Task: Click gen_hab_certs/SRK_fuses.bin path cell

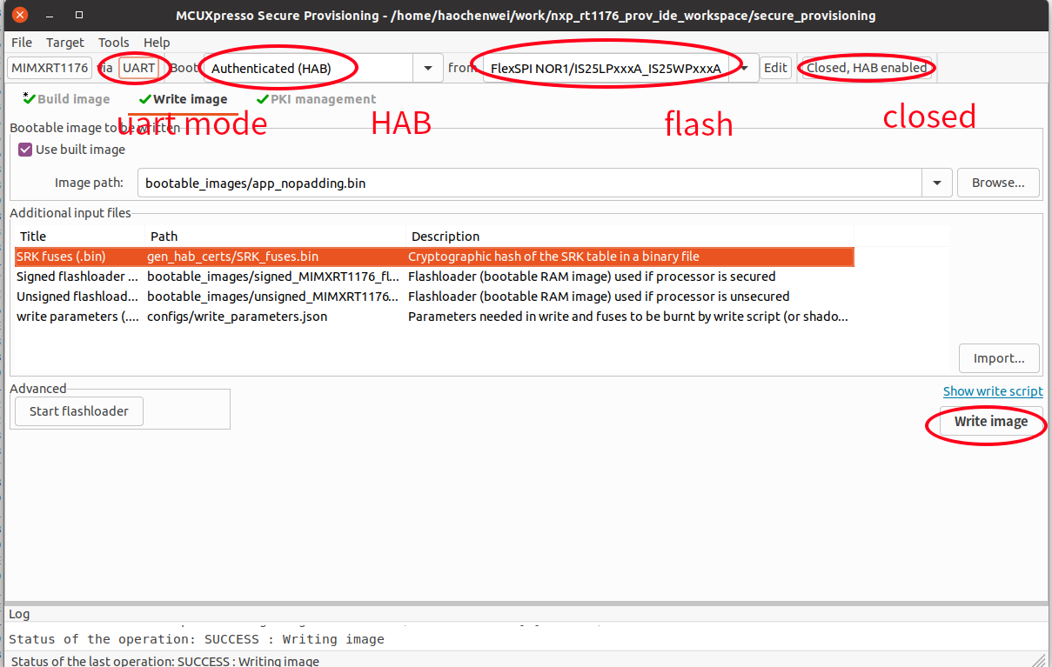Action: 233,257
